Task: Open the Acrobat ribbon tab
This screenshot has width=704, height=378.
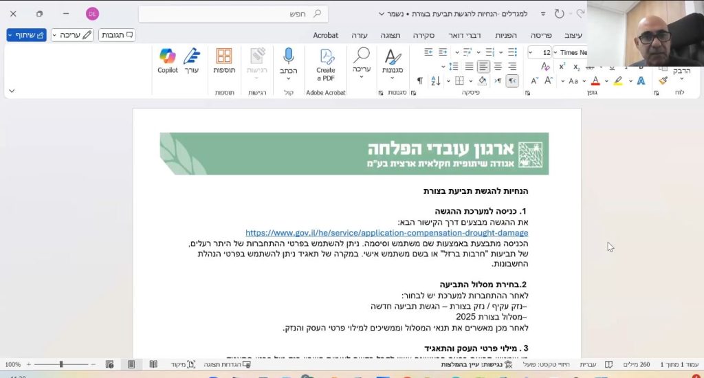Action: click(325, 35)
